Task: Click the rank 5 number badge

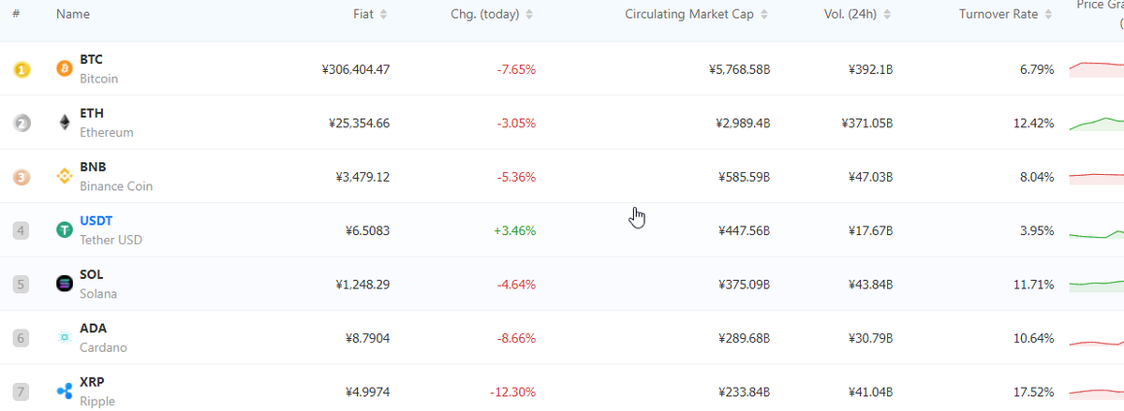Action: 22,284
